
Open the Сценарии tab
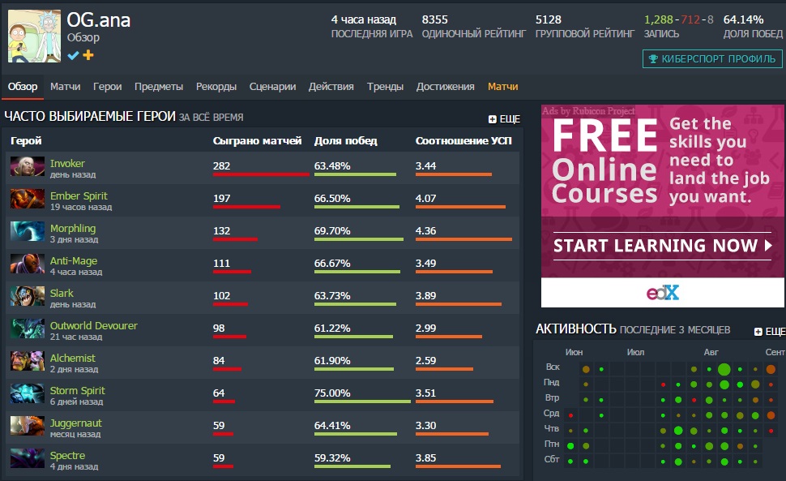point(273,86)
